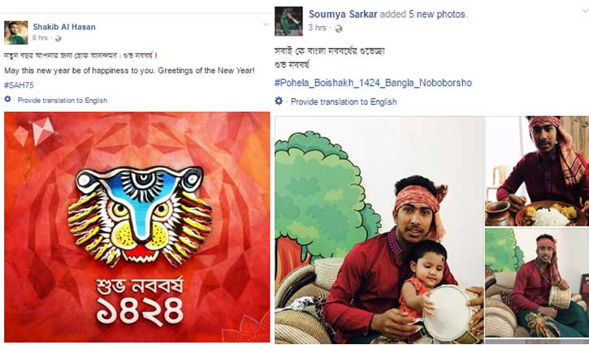Open the #Pohela_Boishakh_1424_Bangla_Noboborsho hashtag
This screenshot has width=589, height=345.
tap(374, 83)
